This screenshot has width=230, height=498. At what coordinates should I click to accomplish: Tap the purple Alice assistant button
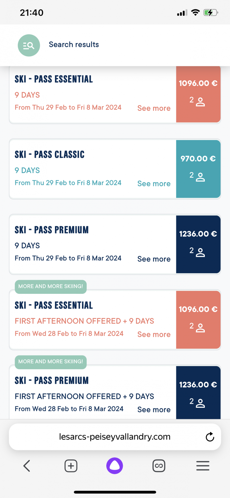(x=115, y=466)
